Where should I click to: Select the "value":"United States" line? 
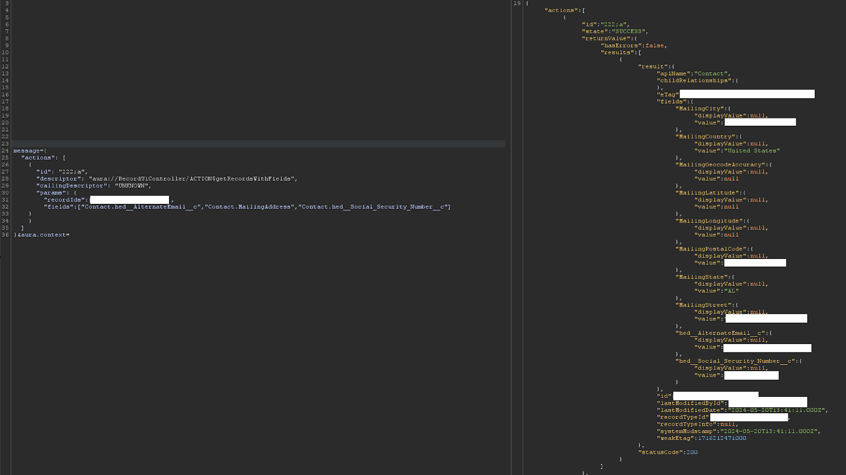coord(737,151)
